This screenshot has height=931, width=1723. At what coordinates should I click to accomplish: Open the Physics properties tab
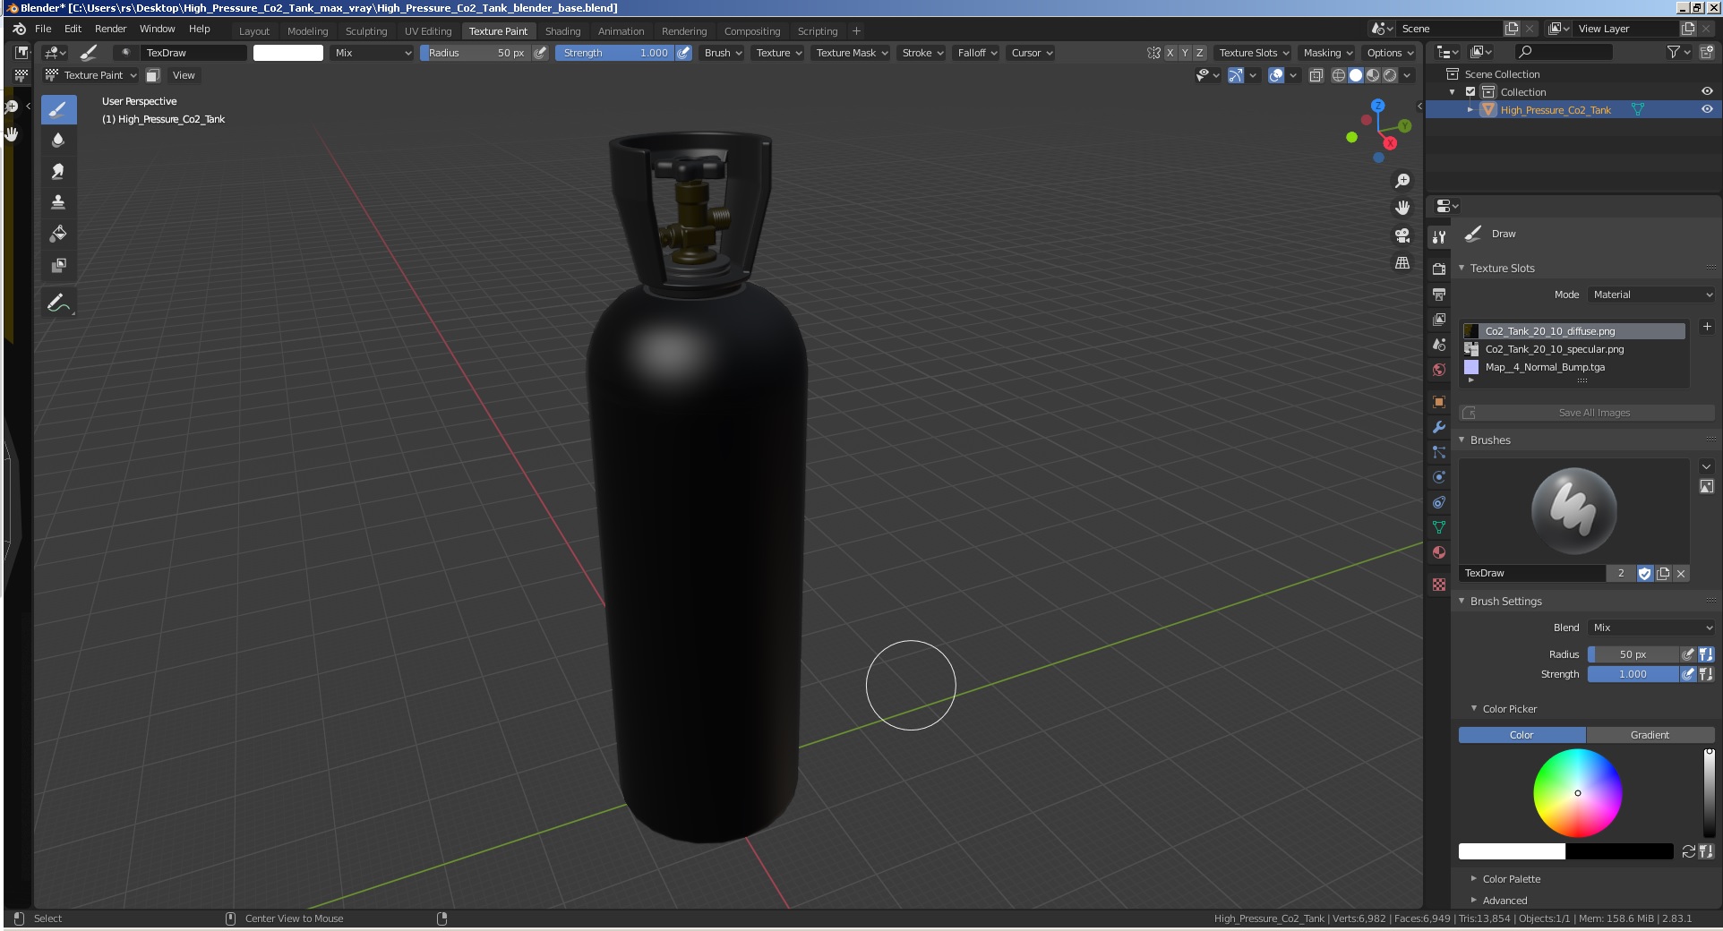click(x=1439, y=477)
